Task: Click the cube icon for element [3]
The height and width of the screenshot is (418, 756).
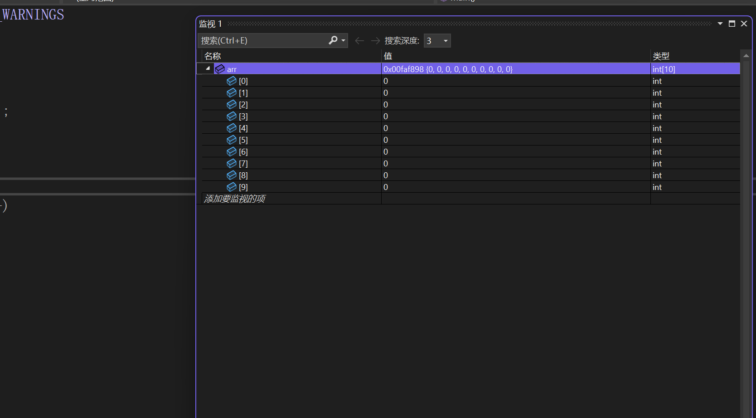Action: click(232, 116)
